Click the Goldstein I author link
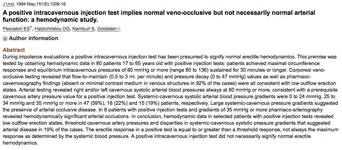342x150 pixels. pos(108,29)
